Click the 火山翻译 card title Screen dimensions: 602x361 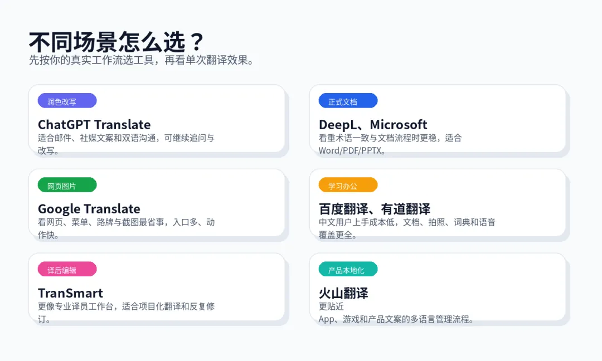[343, 293]
